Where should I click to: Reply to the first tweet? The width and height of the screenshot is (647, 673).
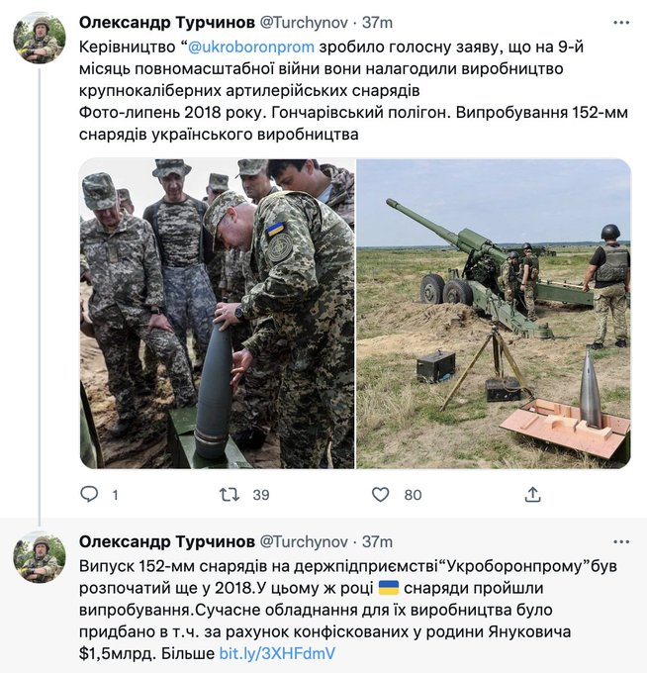click(x=89, y=495)
